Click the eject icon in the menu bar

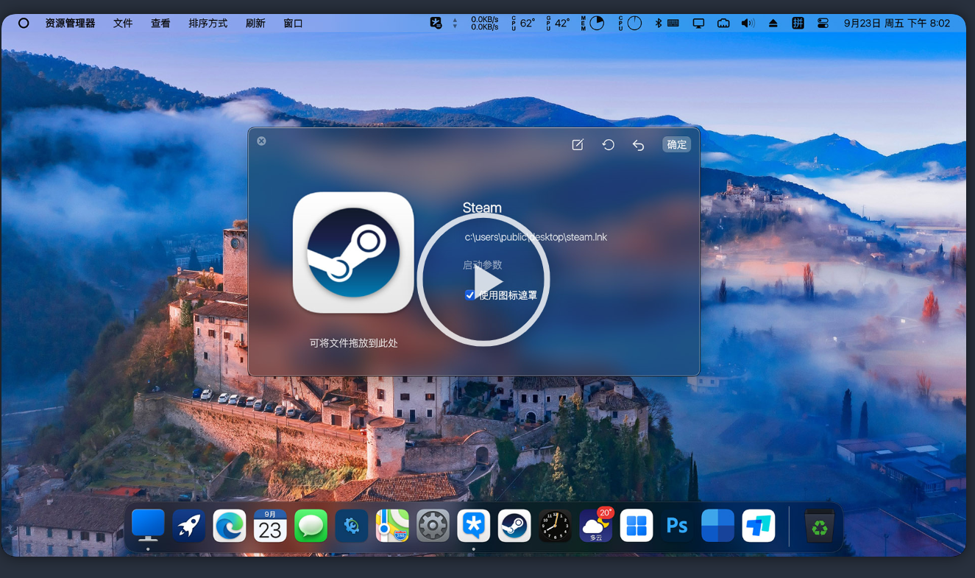click(773, 24)
